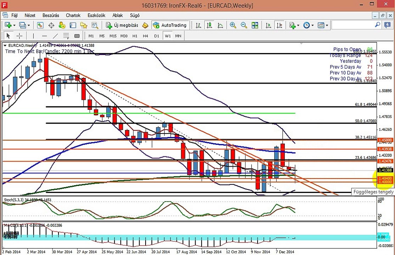Image resolution: width=395 pixels, height=255 pixels.
Task: Click the Templates chart icon
Action: tap(321, 25)
